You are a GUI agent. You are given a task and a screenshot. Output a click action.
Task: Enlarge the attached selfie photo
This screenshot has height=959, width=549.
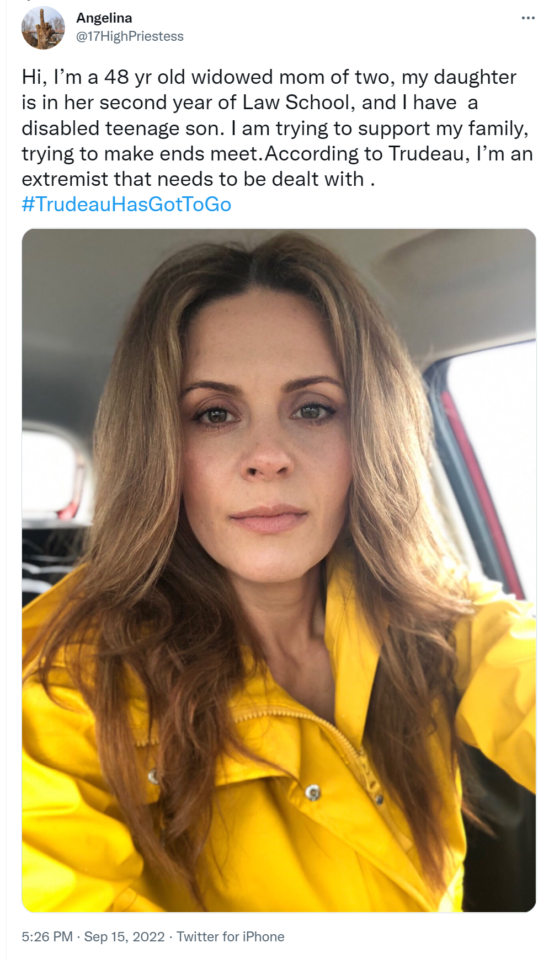click(x=279, y=570)
